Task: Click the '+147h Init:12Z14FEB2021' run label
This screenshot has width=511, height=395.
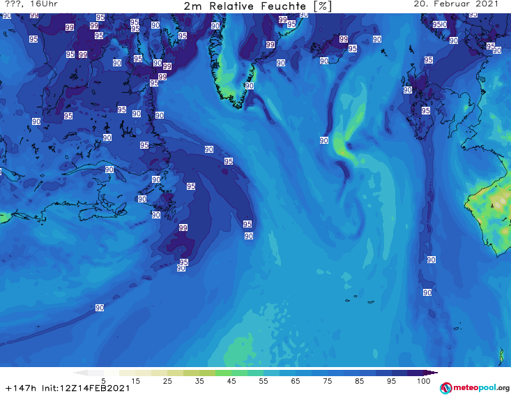Action: (x=68, y=388)
